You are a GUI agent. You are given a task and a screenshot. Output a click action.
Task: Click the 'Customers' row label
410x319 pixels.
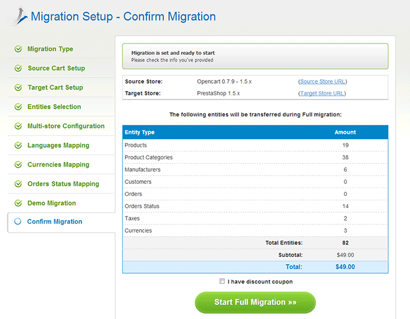[138, 182]
